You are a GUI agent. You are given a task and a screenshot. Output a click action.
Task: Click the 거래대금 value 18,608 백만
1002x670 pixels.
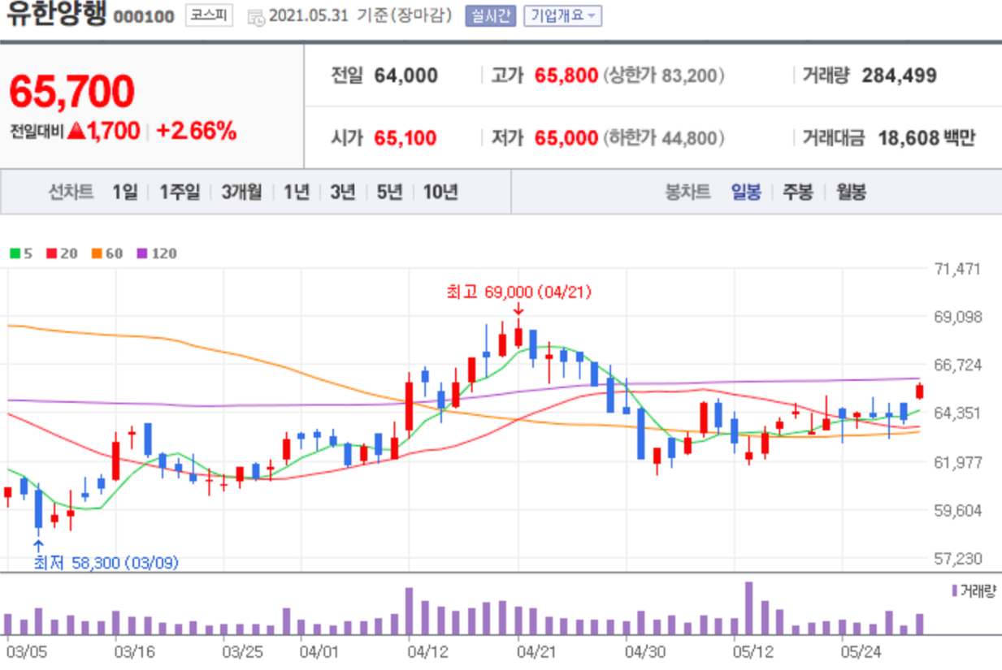926,138
